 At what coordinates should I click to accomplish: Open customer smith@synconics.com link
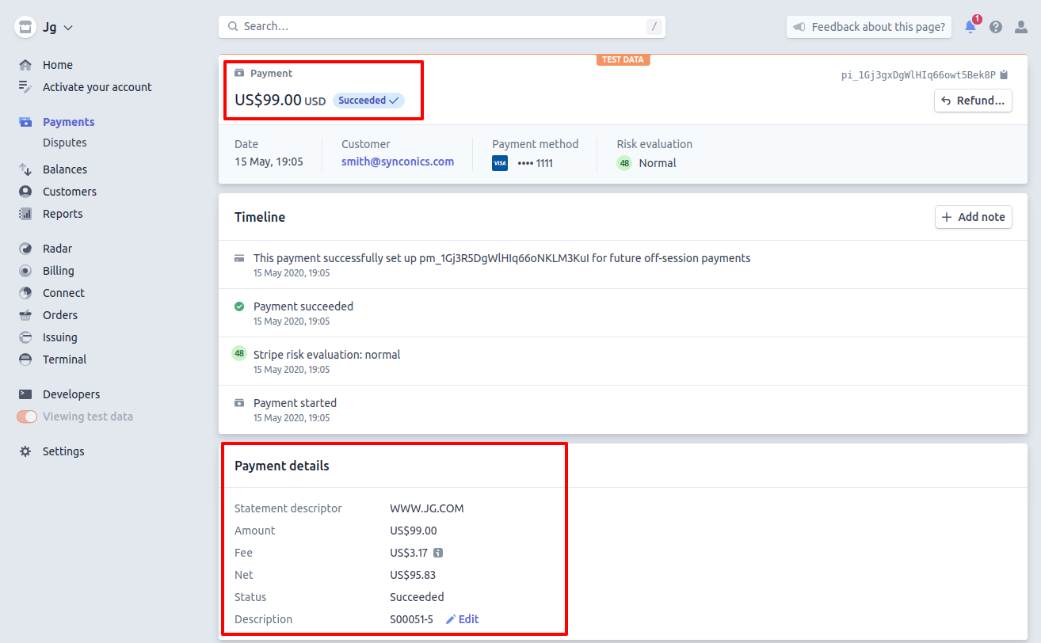[398, 162]
